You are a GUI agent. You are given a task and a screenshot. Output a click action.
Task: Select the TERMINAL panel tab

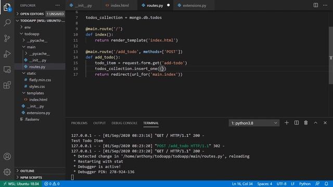coord(151,123)
